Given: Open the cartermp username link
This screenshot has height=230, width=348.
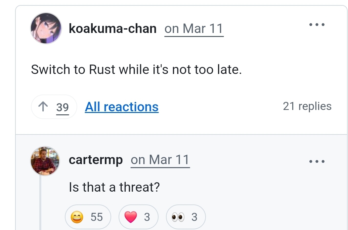Looking at the screenshot, I should [96, 160].
